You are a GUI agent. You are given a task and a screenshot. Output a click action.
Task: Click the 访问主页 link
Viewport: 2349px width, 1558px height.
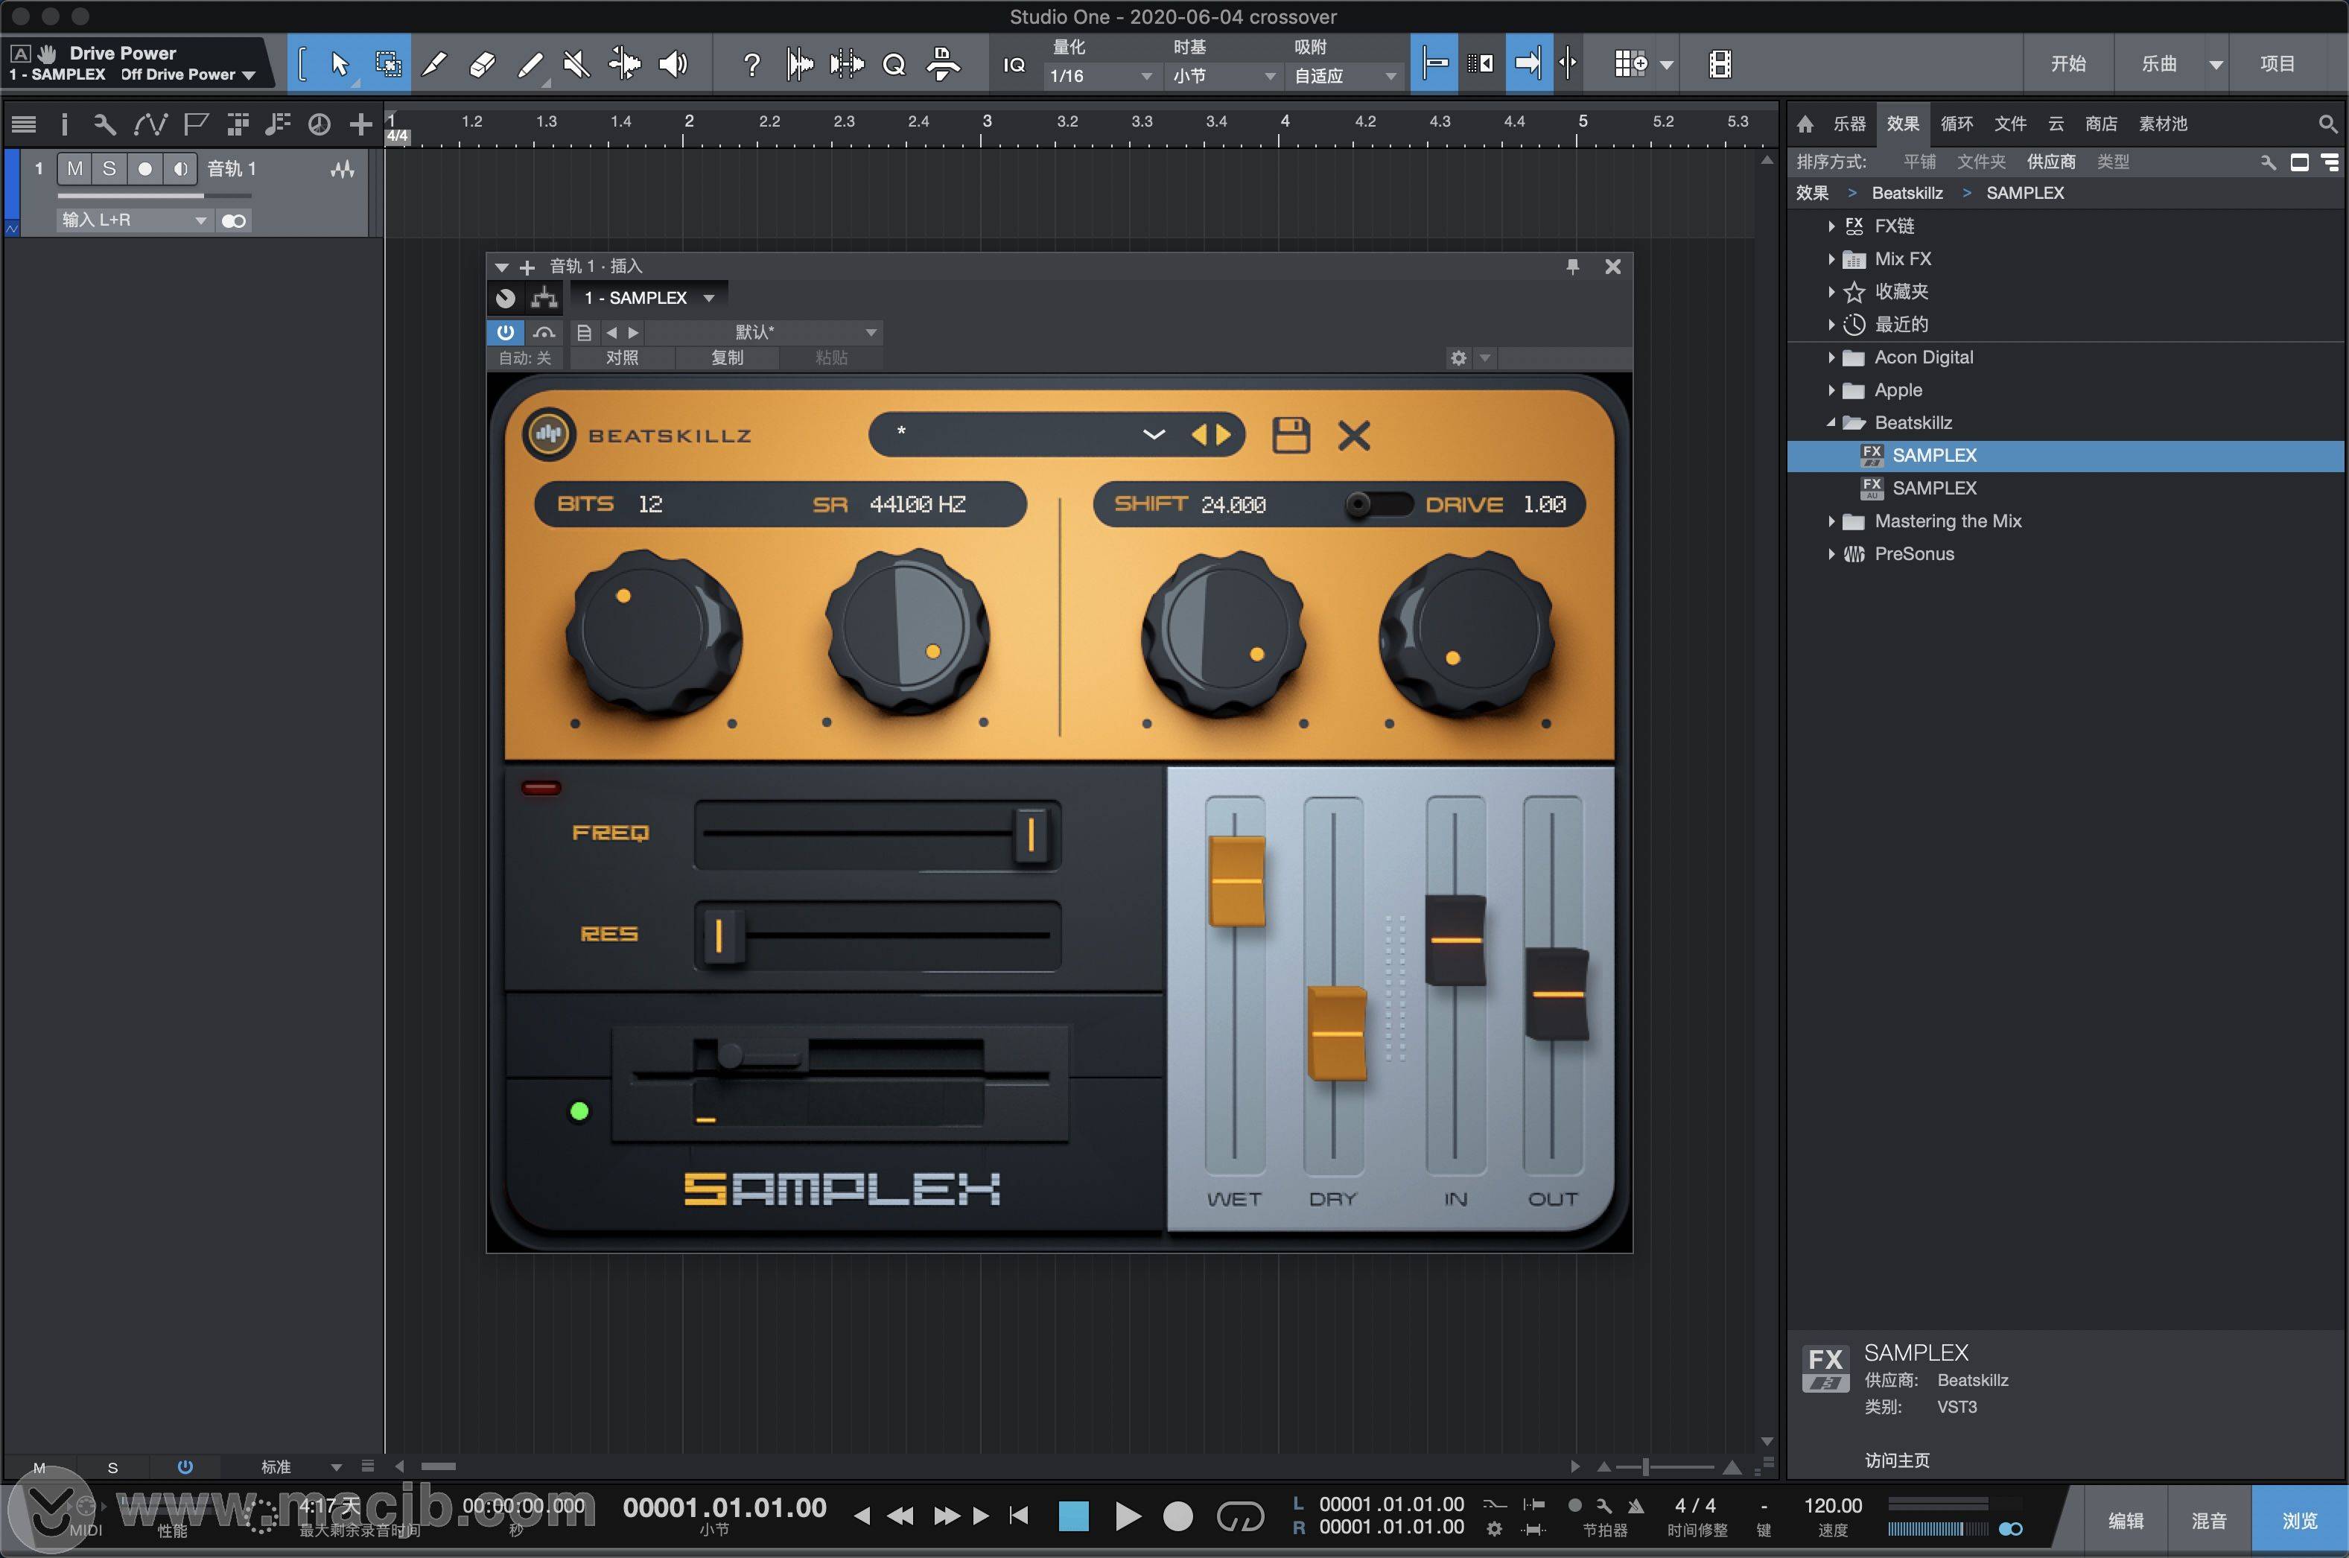pos(1897,1460)
